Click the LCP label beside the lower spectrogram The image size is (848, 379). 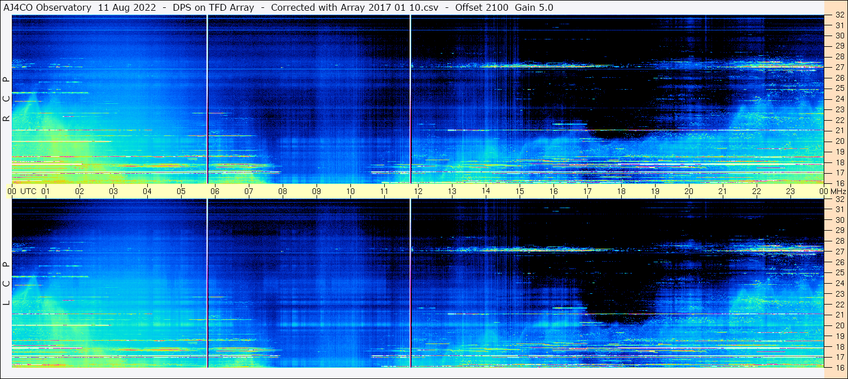coord(6,283)
